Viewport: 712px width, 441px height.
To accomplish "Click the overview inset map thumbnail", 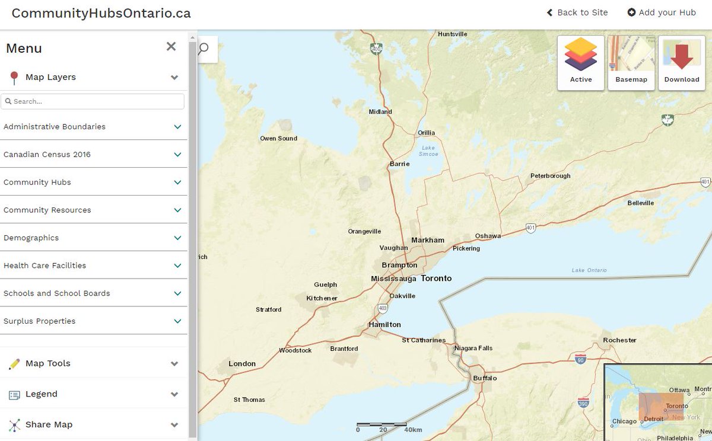I will point(658,402).
